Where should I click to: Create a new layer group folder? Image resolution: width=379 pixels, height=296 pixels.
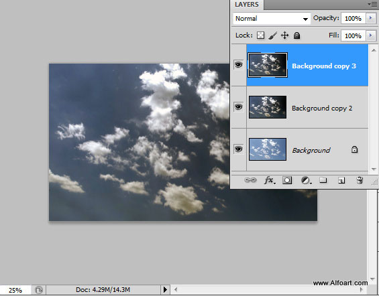[323, 180]
